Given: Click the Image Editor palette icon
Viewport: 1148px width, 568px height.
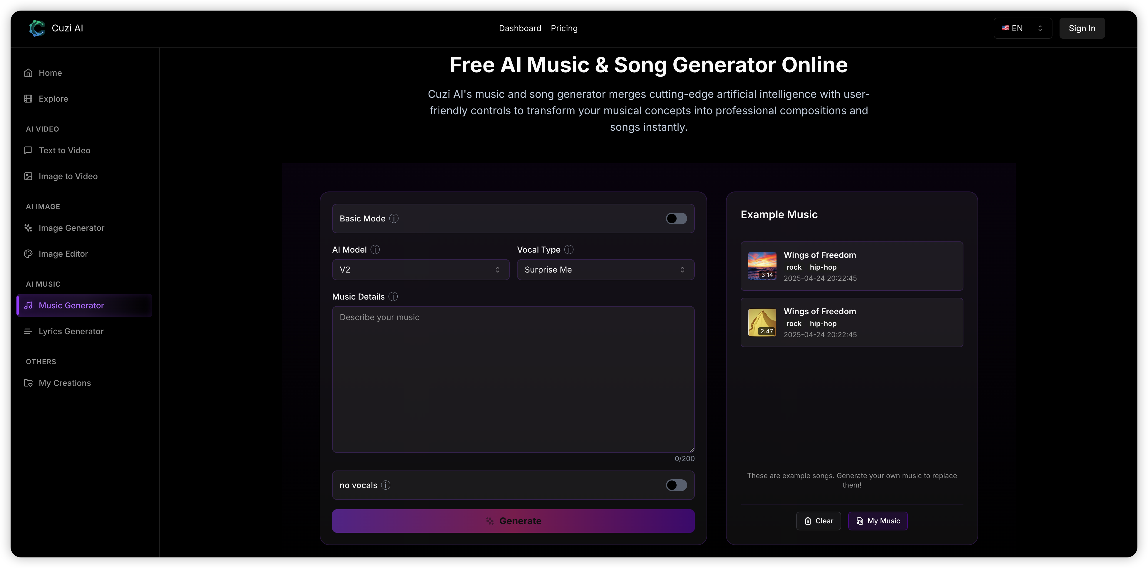Looking at the screenshot, I should (x=28, y=254).
